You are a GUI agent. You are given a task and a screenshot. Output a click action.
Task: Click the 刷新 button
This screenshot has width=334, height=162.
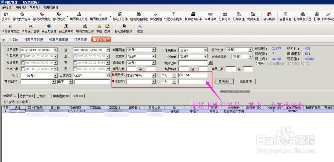coord(260,63)
